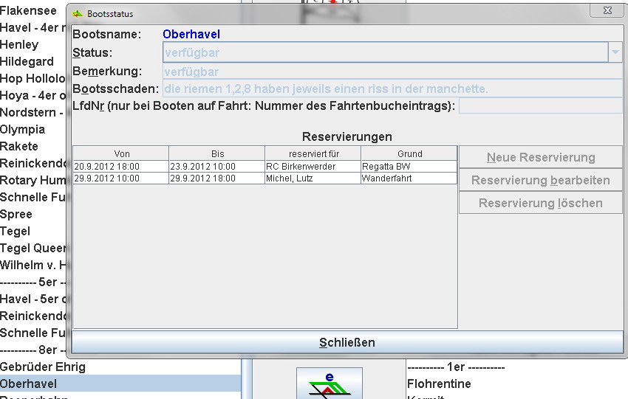Image resolution: width=628 pixels, height=399 pixels.
Task: Select Gebrüder Ehrig in boat list
Action: 43,367
